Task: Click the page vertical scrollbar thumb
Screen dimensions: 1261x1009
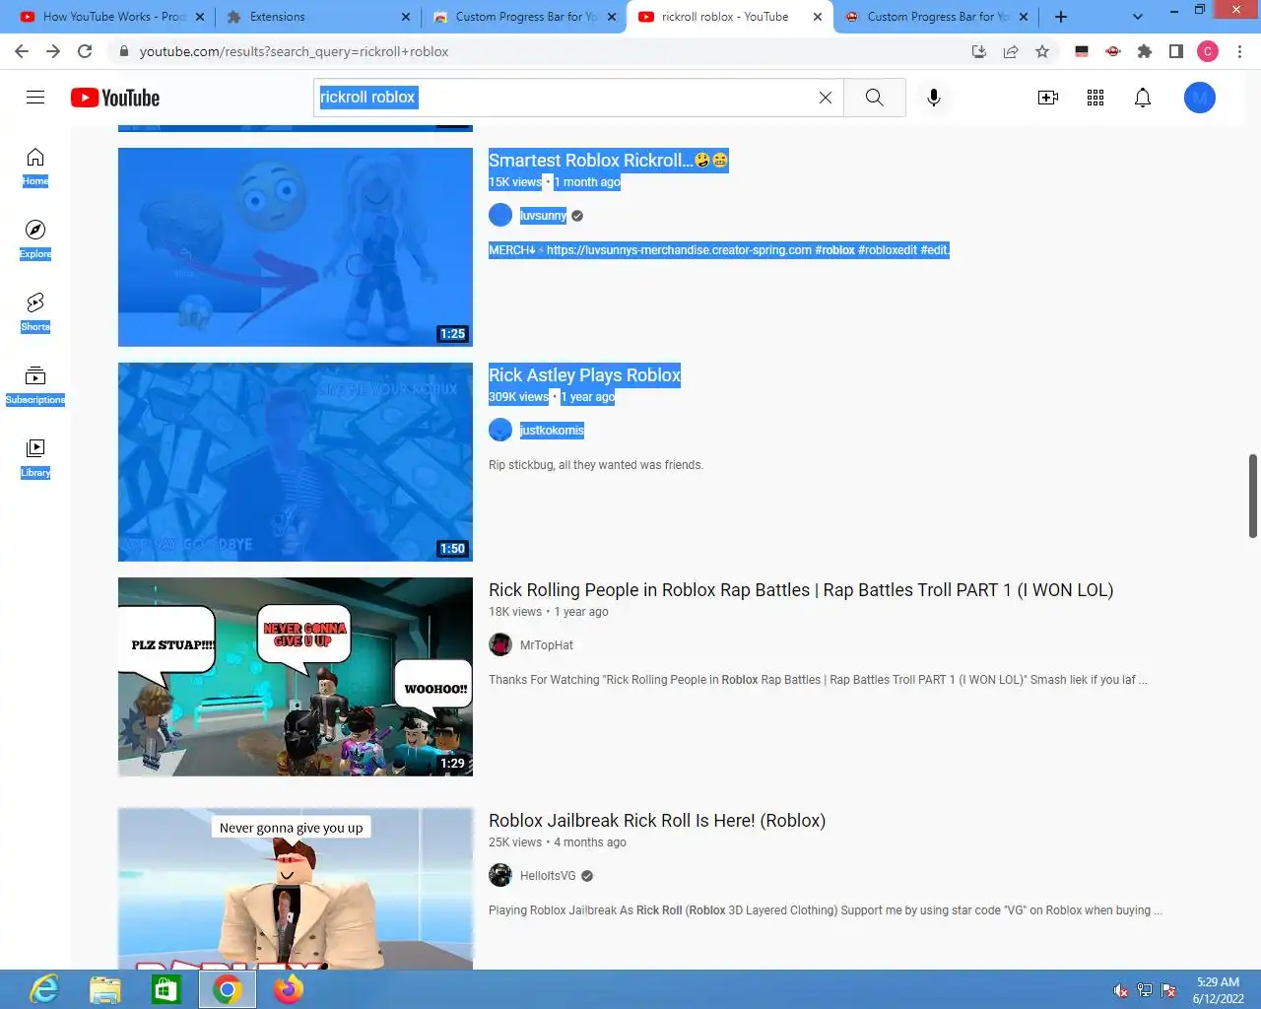Action: coord(1253,496)
